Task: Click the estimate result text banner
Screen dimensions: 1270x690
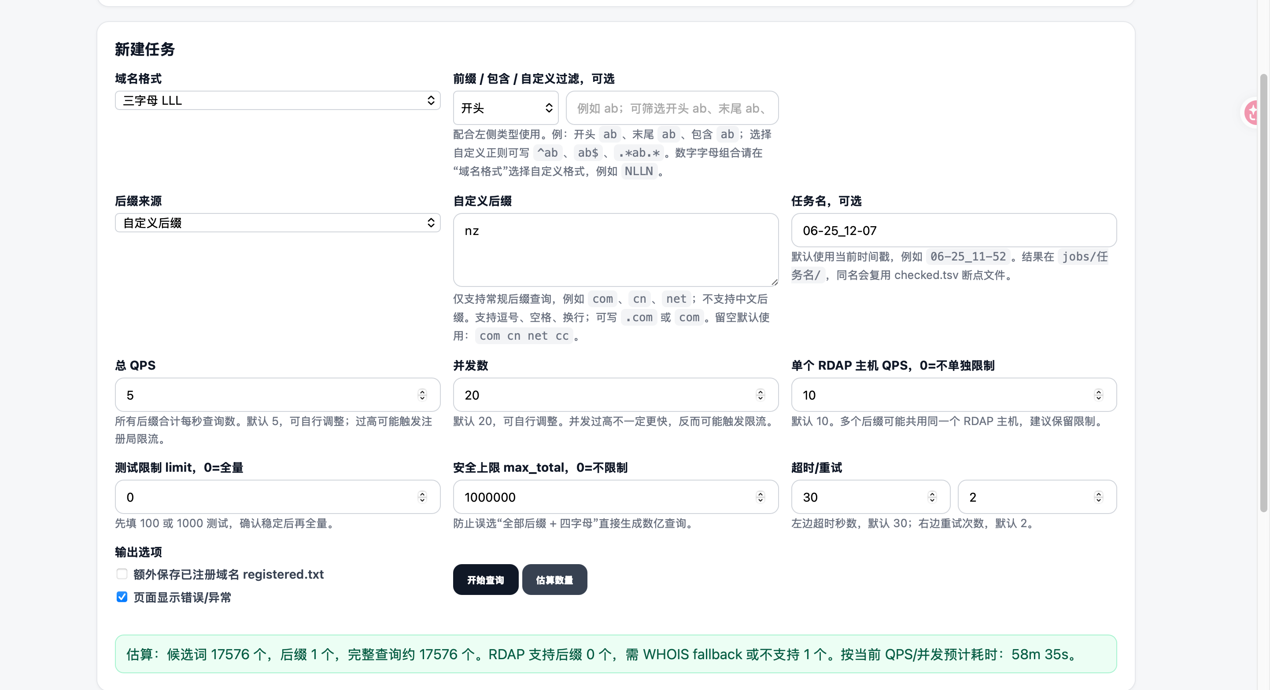Action: click(x=616, y=654)
